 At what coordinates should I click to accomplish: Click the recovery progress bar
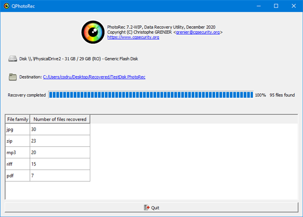tap(151, 95)
